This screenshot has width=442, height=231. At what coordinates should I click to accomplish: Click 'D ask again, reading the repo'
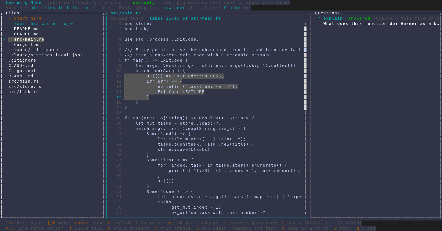(236, 229)
